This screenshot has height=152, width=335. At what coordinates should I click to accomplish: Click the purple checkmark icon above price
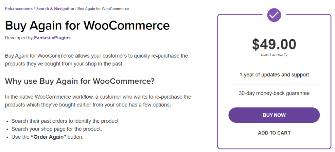(x=274, y=15)
